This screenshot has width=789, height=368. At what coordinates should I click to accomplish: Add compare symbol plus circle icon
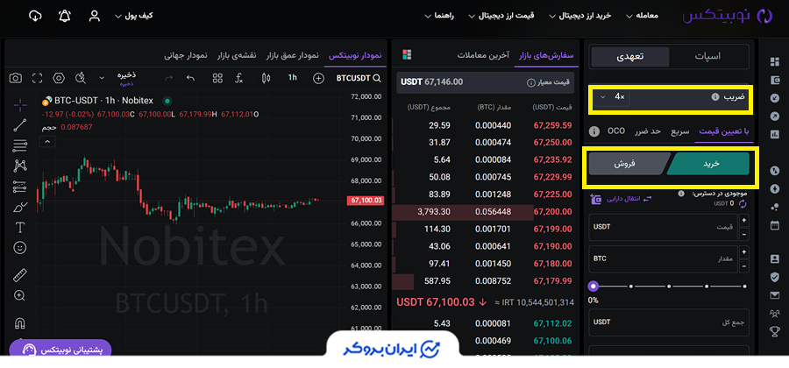tap(318, 78)
